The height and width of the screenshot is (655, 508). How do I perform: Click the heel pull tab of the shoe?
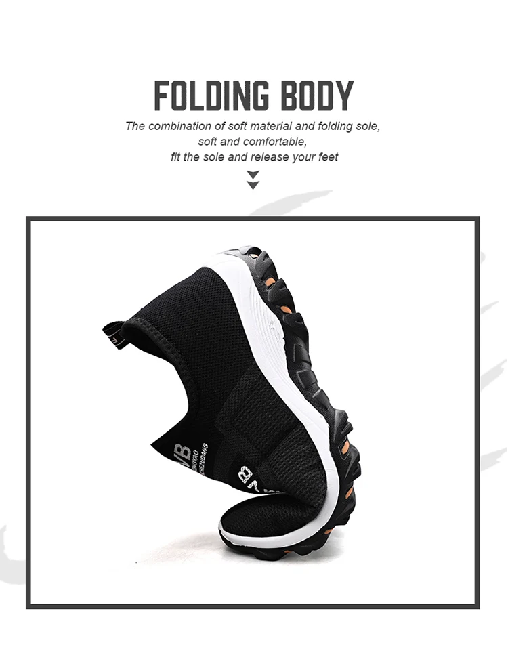tap(114, 334)
